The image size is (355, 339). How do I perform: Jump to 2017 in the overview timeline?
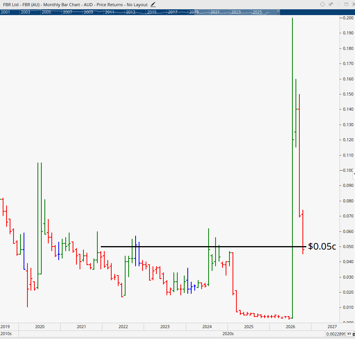coord(173,12)
